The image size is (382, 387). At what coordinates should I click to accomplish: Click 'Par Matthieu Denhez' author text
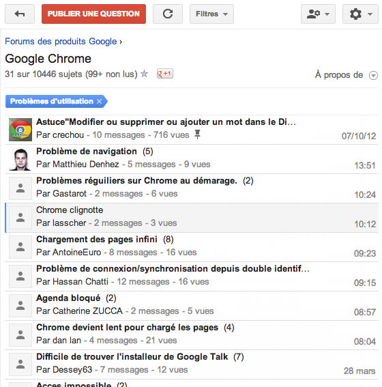pyautogui.click(x=78, y=164)
